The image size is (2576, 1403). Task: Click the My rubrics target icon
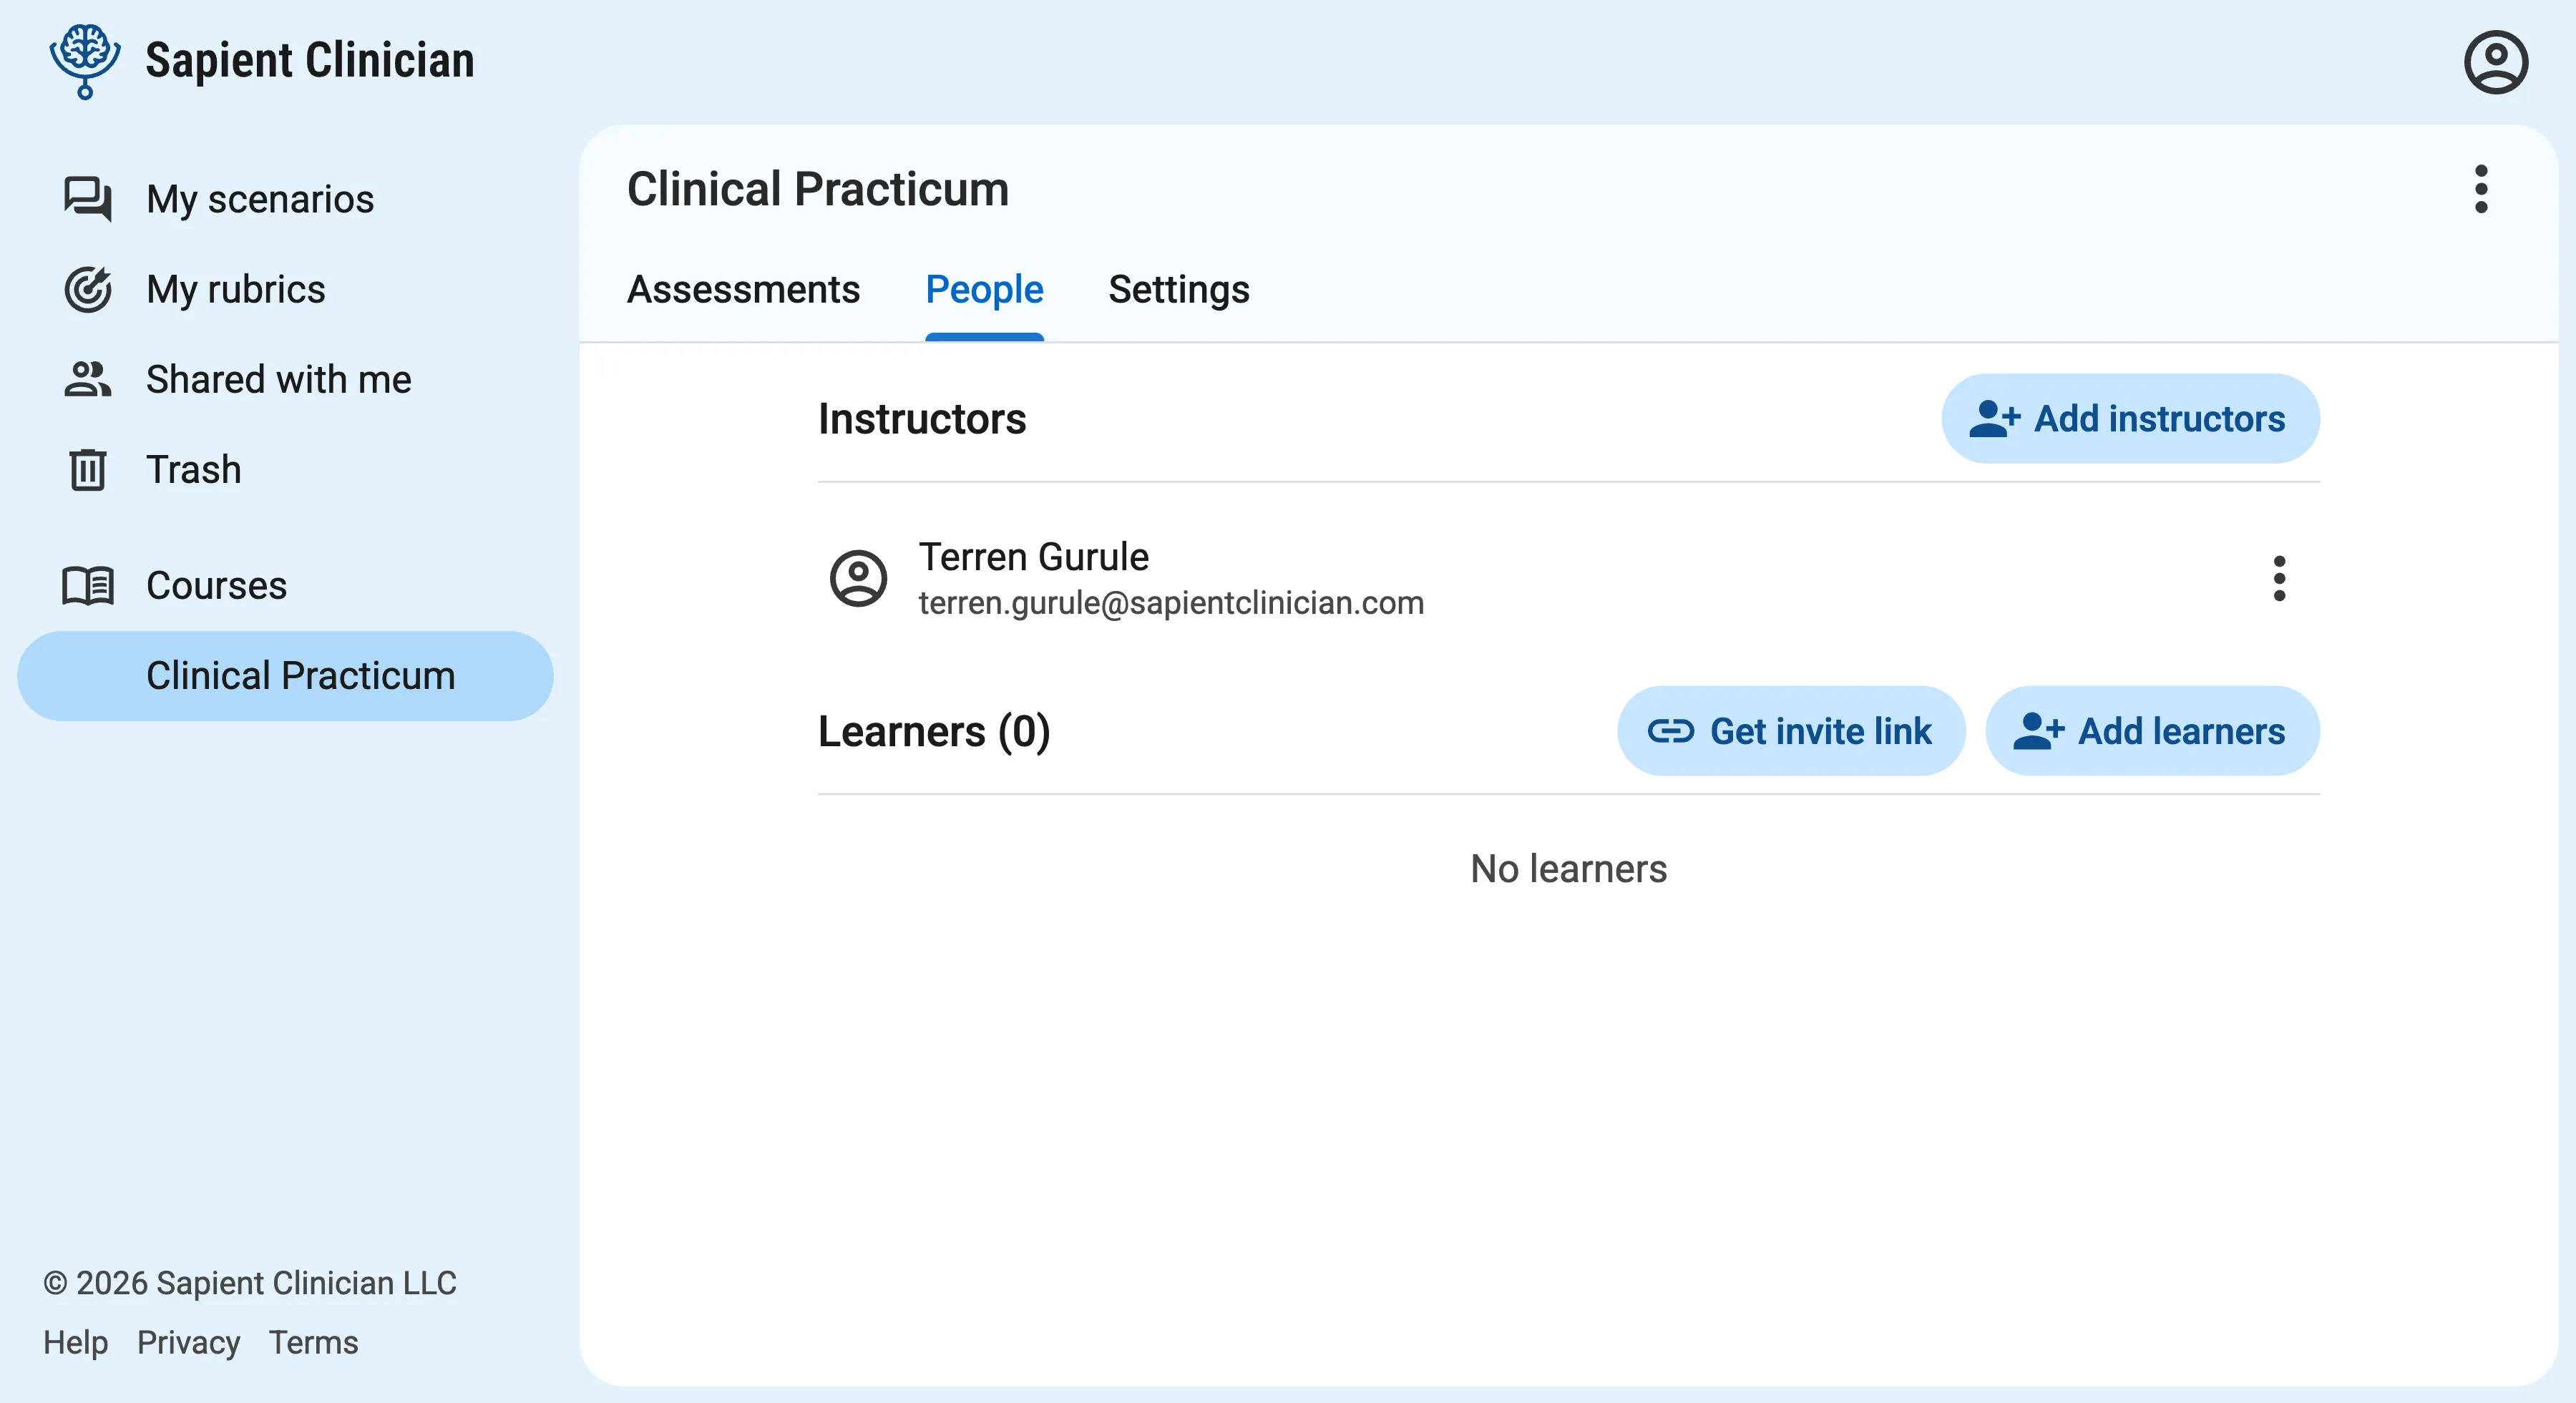(88, 289)
